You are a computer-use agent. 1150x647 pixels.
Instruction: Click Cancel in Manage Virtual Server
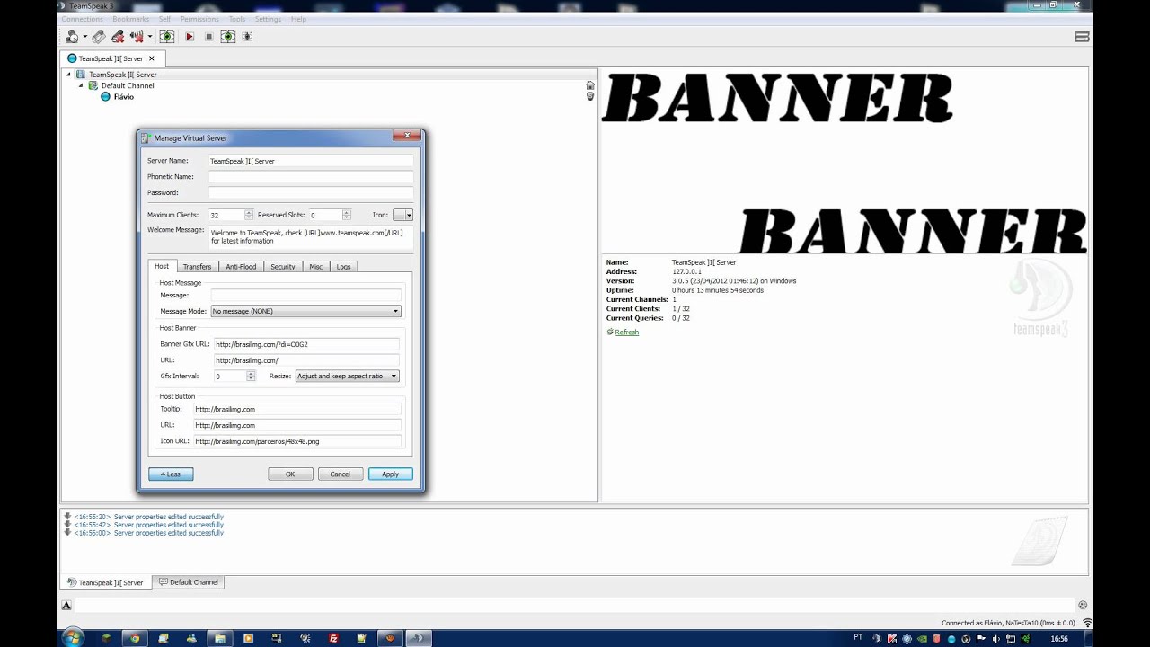point(341,474)
